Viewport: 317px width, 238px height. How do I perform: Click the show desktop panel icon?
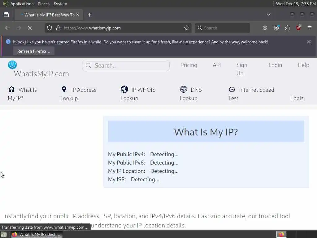pyautogui.click(x=4, y=235)
